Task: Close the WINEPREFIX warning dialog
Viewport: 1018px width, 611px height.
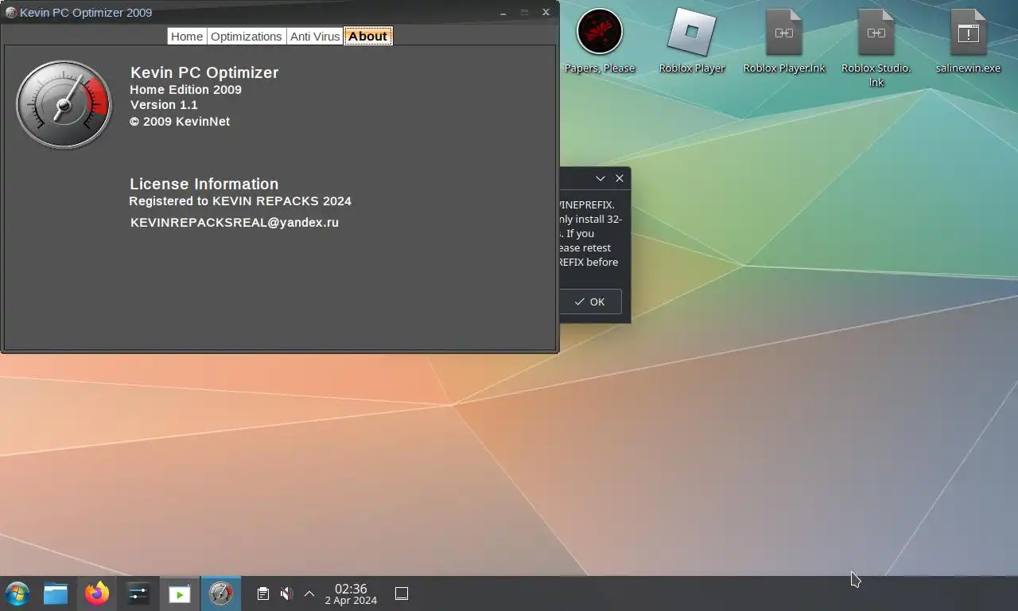Action: point(620,179)
